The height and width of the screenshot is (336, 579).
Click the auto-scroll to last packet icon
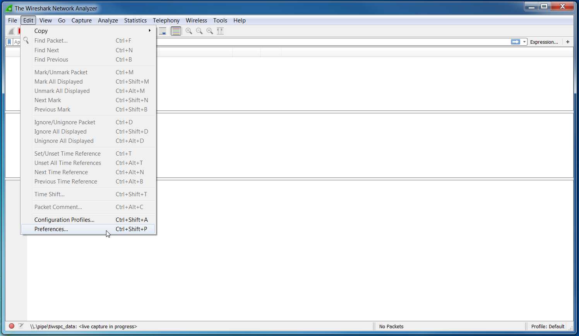pyautogui.click(x=163, y=31)
